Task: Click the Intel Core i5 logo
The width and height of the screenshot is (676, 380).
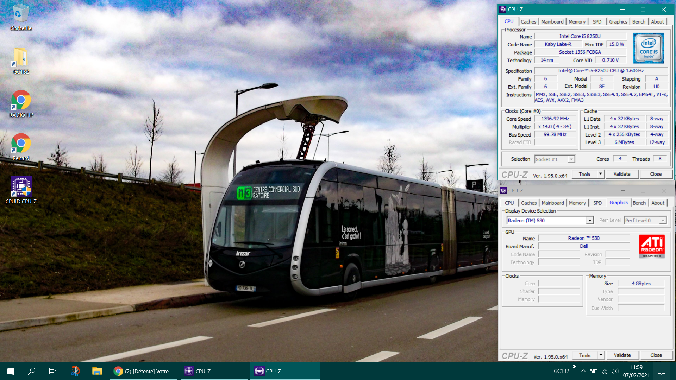Action: (648, 48)
